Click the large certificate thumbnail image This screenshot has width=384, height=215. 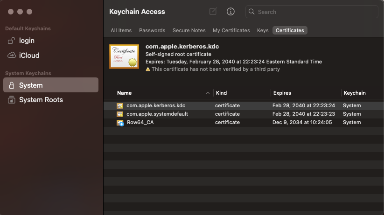[x=124, y=56]
